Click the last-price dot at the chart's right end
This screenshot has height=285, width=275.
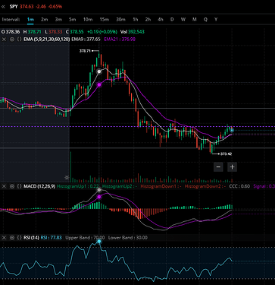point(232,130)
